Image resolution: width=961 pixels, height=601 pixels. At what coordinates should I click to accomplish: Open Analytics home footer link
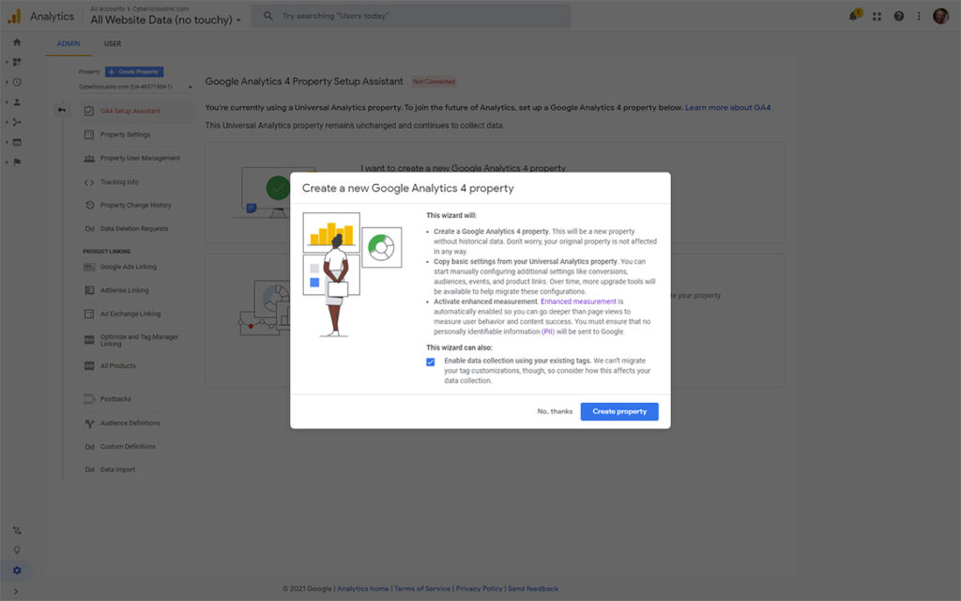(x=363, y=589)
